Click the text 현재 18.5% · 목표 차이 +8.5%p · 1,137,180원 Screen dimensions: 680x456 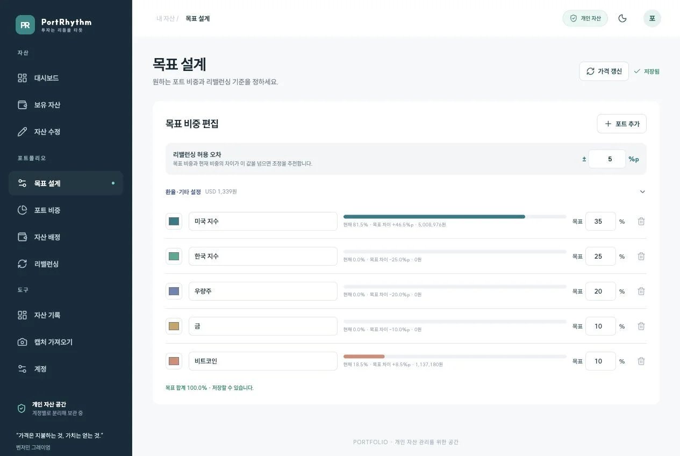click(393, 365)
